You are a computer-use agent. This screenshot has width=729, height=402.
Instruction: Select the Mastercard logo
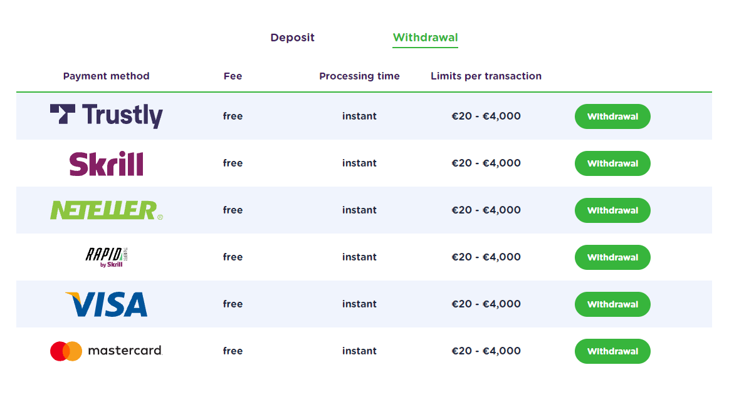(x=107, y=351)
